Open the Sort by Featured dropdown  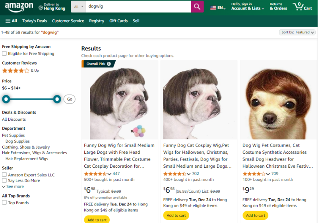298,32
